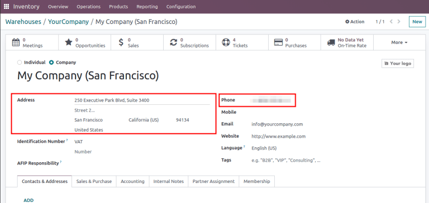Open the Sales dollar stat button
The height and width of the screenshot is (203, 429).
pos(137,42)
